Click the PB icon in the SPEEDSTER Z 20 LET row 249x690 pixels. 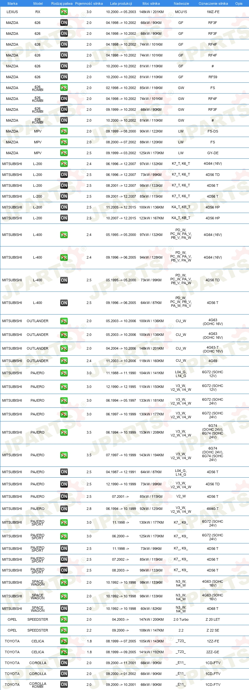pos(64,619)
